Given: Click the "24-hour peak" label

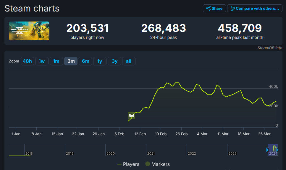Looking at the screenshot, I should 164,37.
